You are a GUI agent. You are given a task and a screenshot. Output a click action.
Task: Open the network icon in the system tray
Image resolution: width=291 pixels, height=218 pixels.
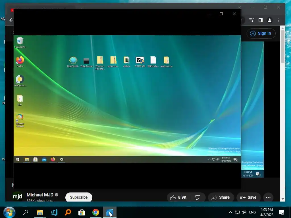[237, 212]
